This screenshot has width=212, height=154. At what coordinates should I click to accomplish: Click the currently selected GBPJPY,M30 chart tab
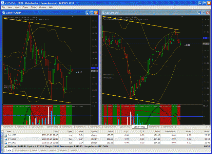pos(139,127)
